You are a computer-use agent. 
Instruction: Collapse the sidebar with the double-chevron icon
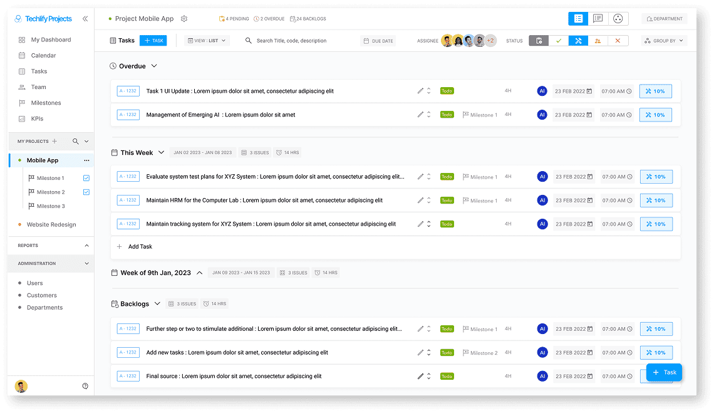pyautogui.click(x=85, y=19)
